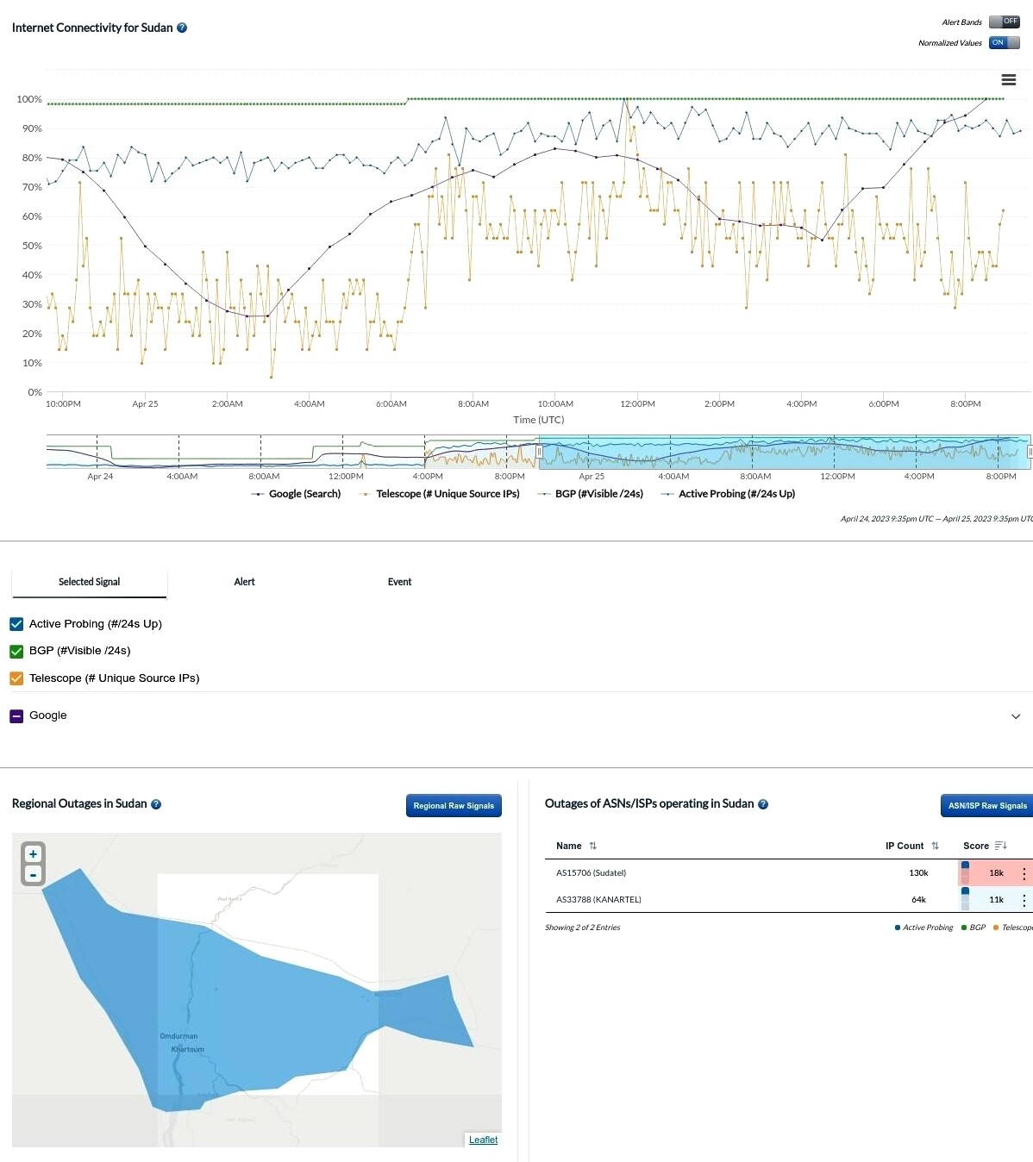Zoom in on the Sudan map
This screenshot has width=1033, height=1162.
33,854
